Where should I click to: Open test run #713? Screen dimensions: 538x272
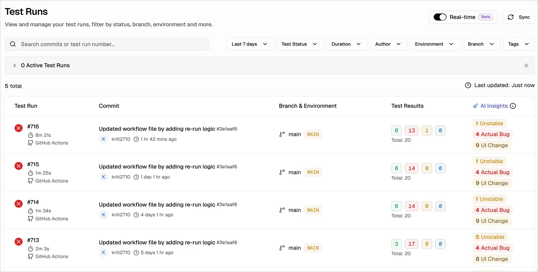(x=33, y=240)
